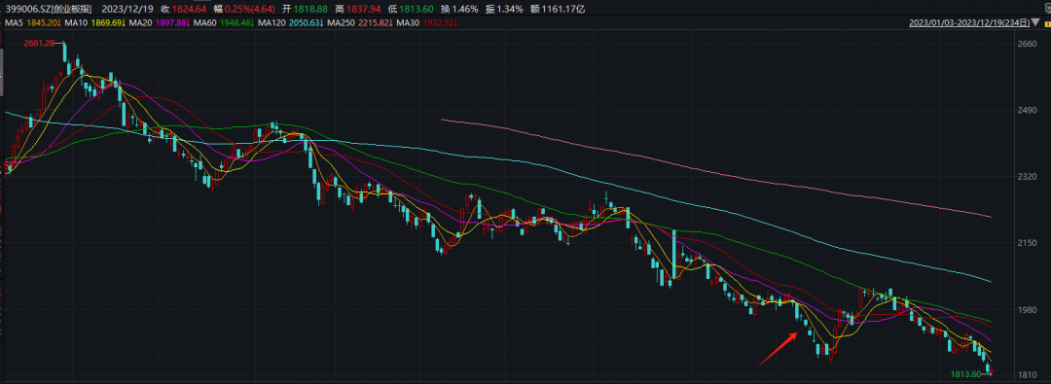Click the 2150 price axis label

1028,243
